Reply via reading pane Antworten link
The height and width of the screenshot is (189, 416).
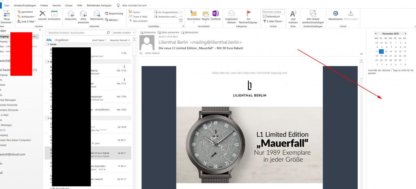coord(148,32)
